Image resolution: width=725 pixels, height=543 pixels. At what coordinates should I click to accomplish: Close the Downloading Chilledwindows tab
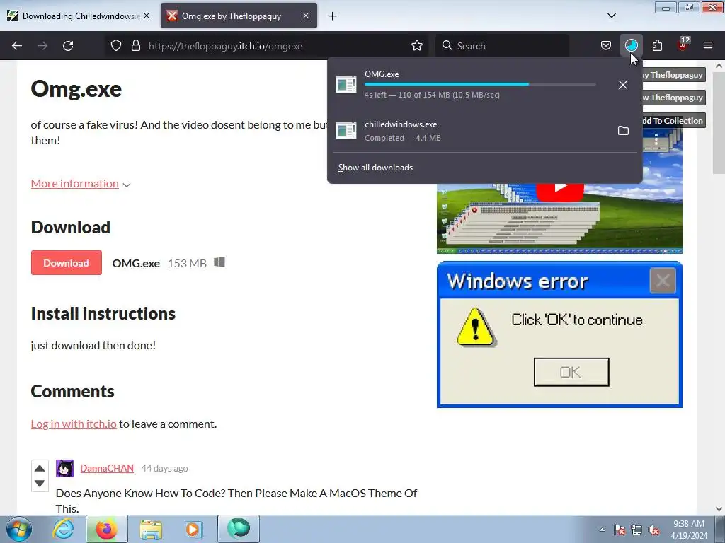click(x=146, y=16)
